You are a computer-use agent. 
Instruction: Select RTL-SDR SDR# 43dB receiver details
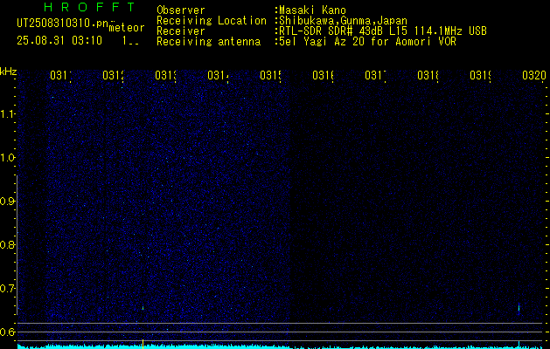(383, 31)
